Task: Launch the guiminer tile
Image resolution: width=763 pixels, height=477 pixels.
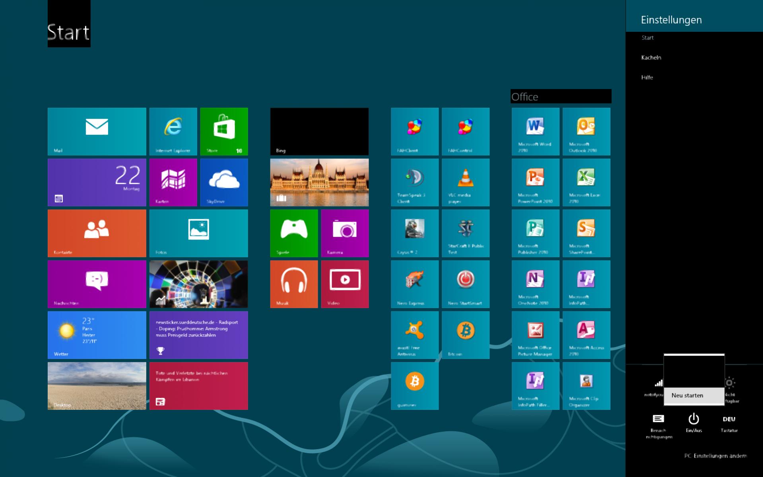Action: pos(415,386)
